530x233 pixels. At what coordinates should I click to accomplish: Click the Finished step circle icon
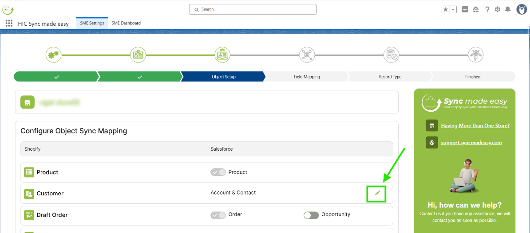475,54
